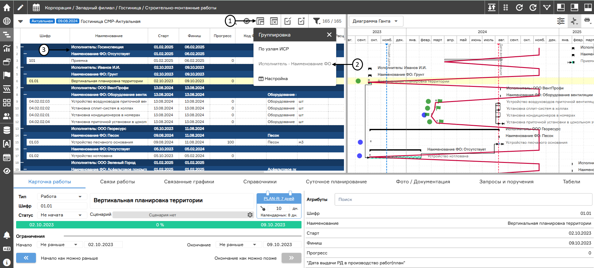Open notifications bell in sidebar
The image size is (594, 268).
point(7,235)
